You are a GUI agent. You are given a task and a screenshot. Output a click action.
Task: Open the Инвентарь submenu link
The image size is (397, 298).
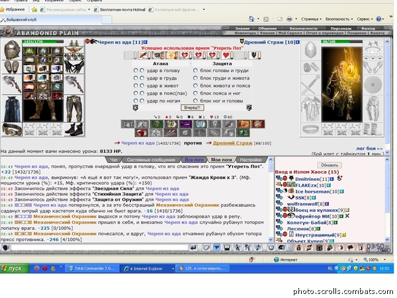[x=245, y=33]
